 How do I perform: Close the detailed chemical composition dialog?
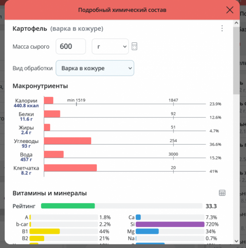[230, 10]
